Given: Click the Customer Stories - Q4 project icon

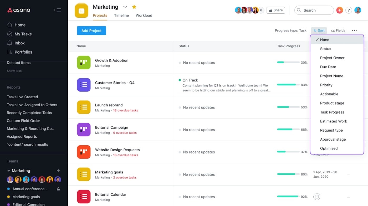Looking at the screenshot, I should click(x=84, y=85).
